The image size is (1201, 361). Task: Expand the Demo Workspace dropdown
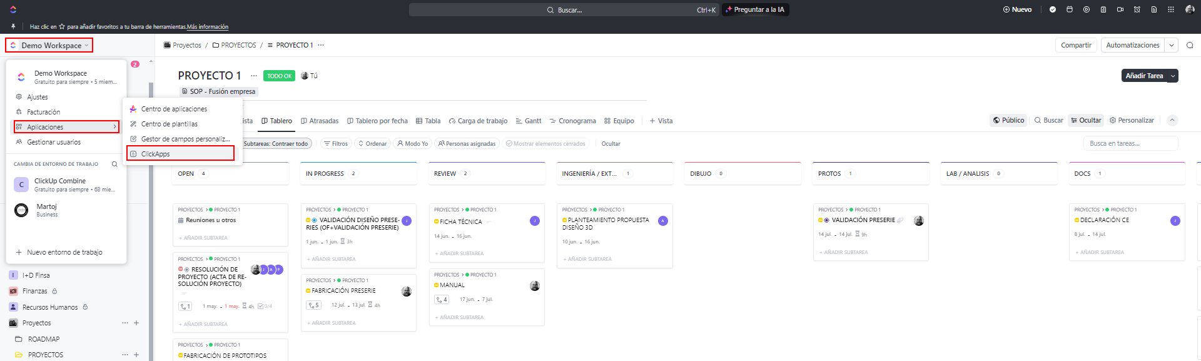(49, 45)
